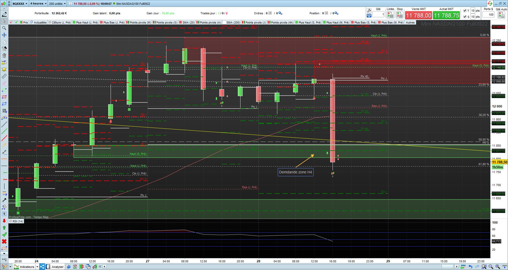Open the 200 unités dropdown

tap(57, 4)
